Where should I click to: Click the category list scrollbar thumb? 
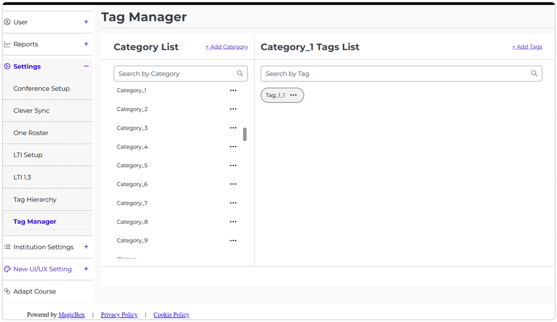[245, 134]
